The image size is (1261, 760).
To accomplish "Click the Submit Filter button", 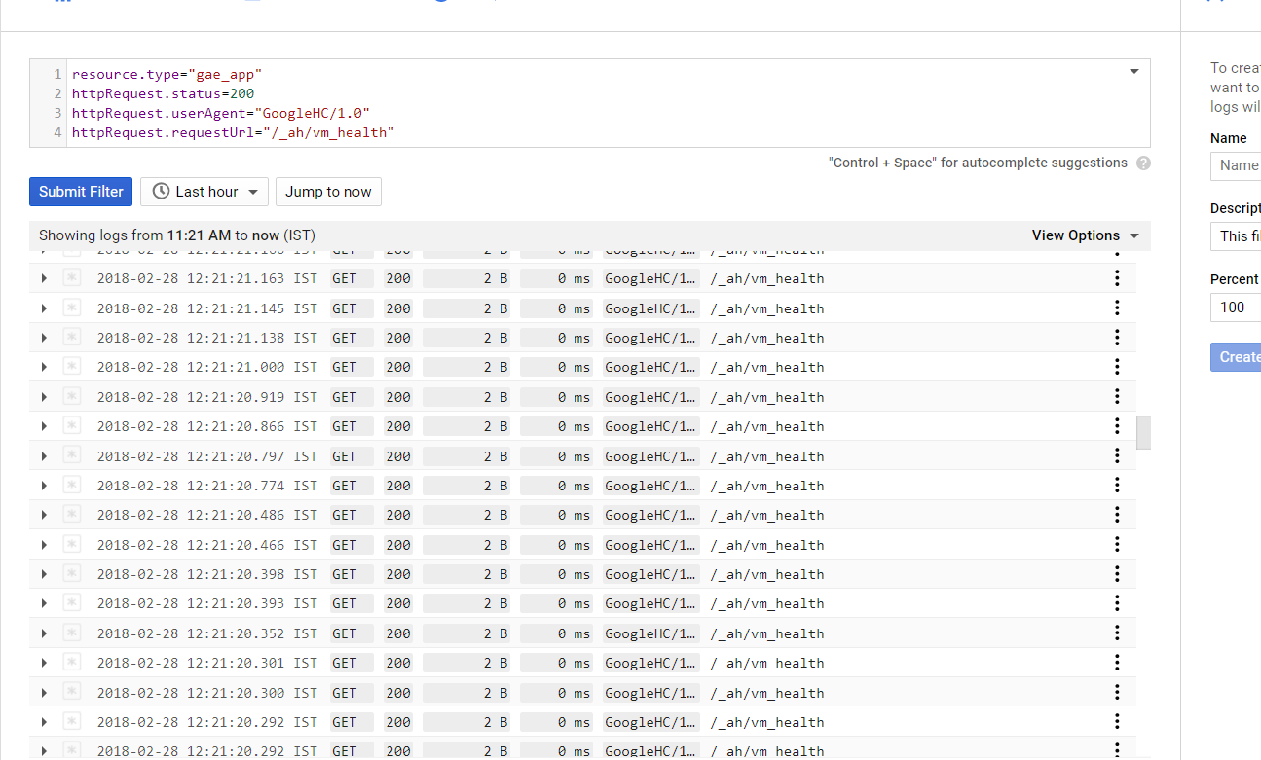I will 80,192.
